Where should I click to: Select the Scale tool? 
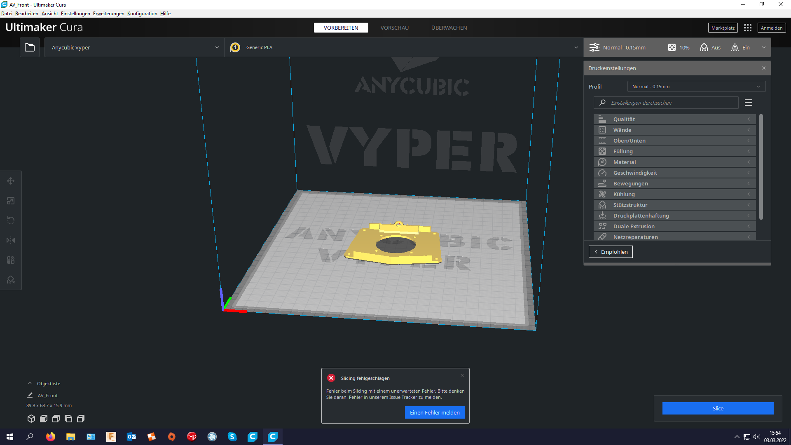pos(10,201)
